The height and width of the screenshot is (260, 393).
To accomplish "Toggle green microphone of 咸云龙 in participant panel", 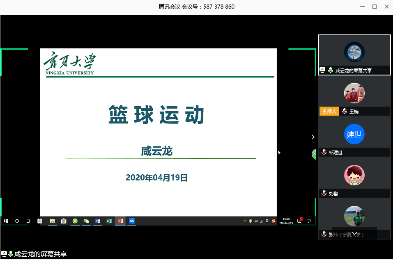I will tap(330, 71).
